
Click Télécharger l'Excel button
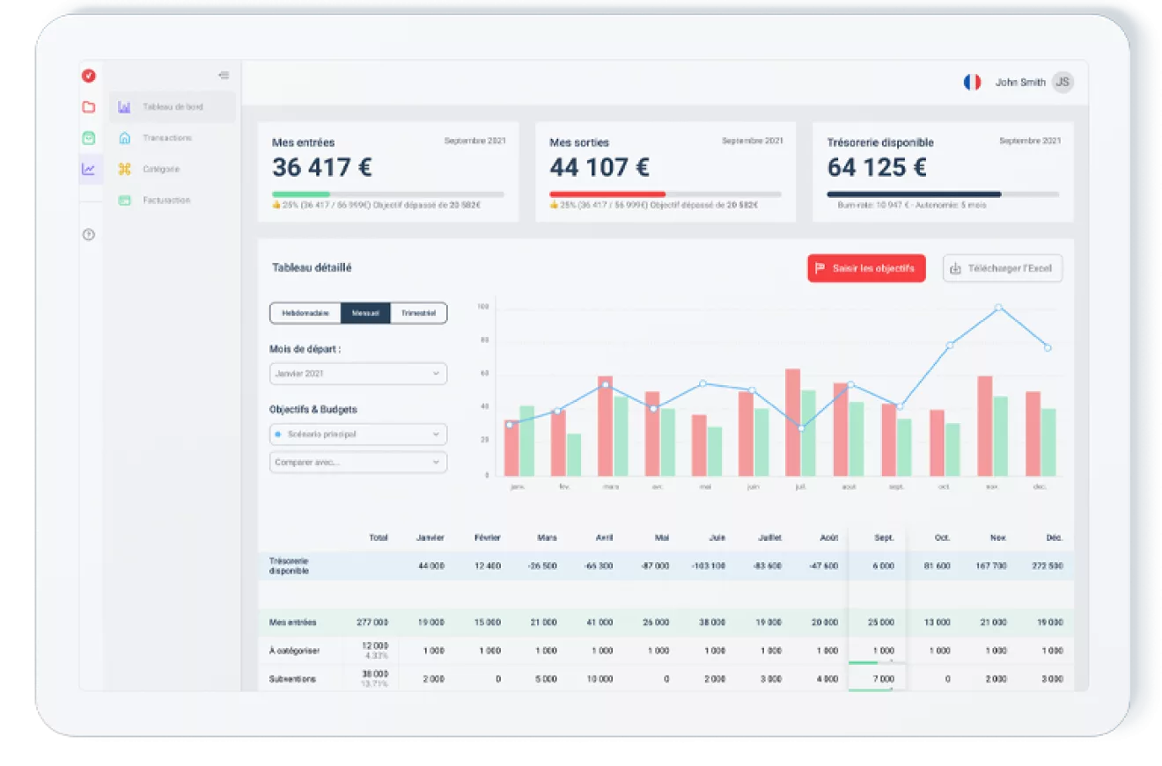pyautogui.click(x=1003, y=268)
